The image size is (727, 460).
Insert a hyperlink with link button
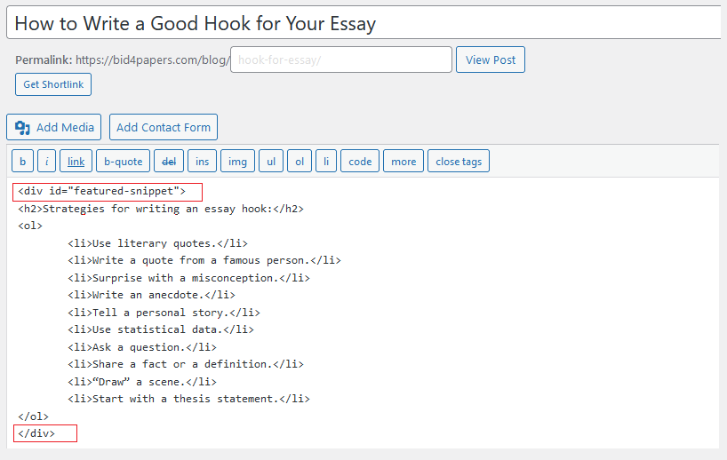(76, 162)
